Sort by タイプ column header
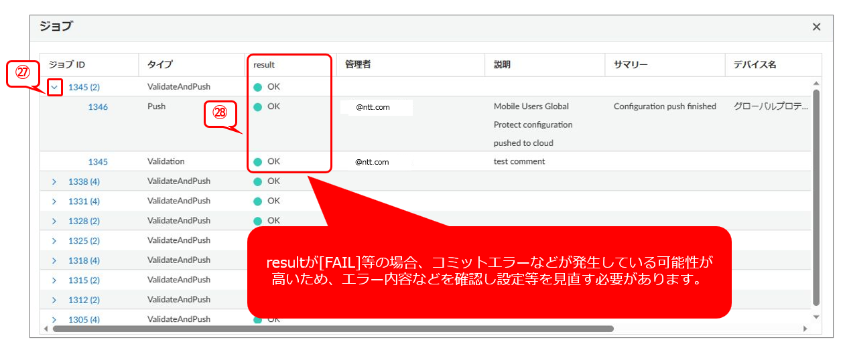This screenshot has width=845, height=348. tap(159, 65)
